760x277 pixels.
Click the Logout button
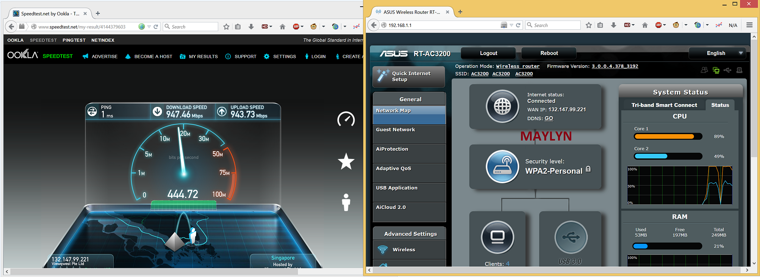point(488,53)
